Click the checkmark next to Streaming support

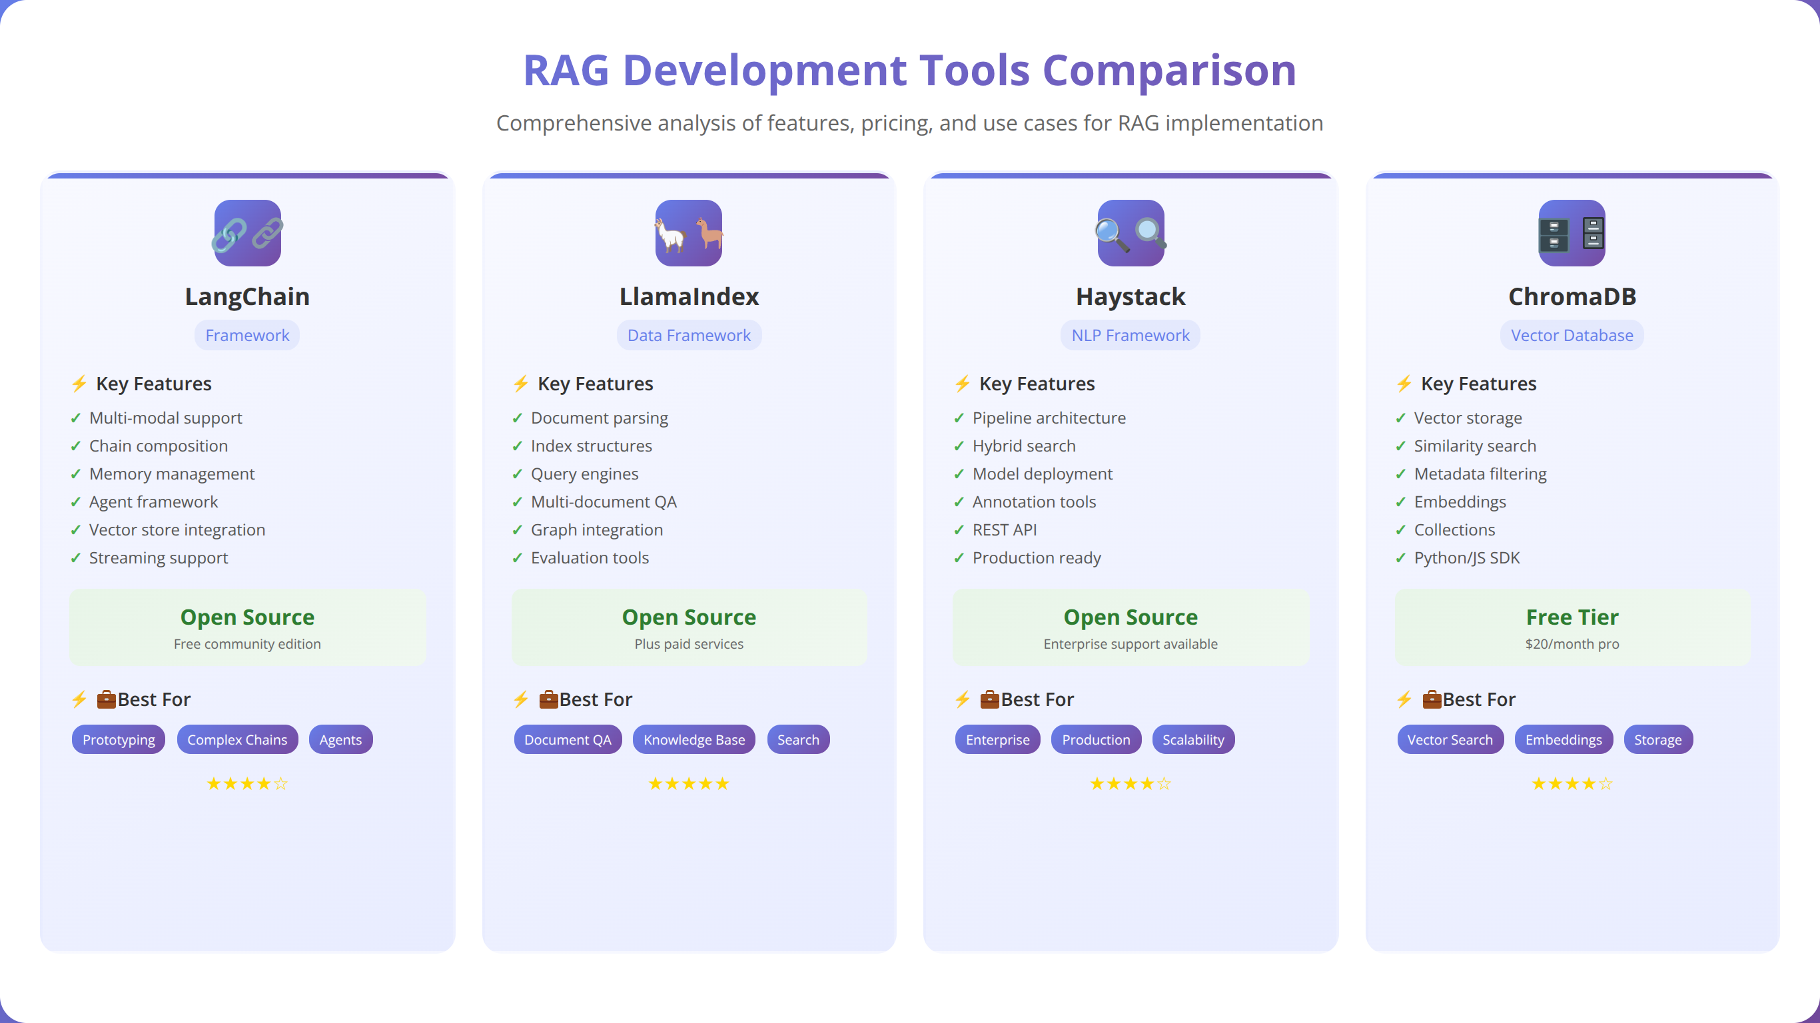[x=75, y=558]
